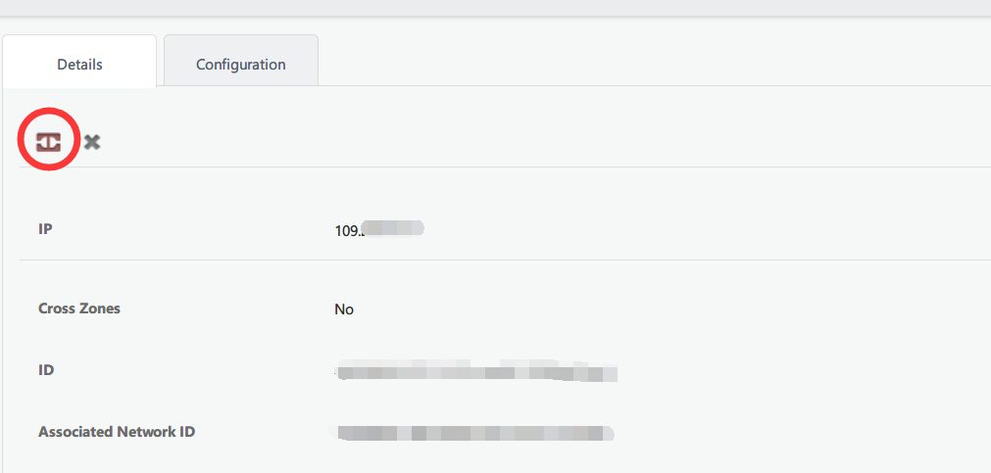Image resolution: width=991 pixels, height=473 pixels.
Task: Select the Cross Zones value No
Action: click(344, 309)
